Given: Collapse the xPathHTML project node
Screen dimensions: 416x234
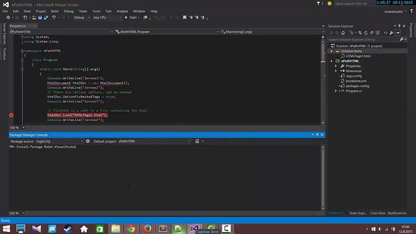Looking at the screenshot, I should (331, 61).
